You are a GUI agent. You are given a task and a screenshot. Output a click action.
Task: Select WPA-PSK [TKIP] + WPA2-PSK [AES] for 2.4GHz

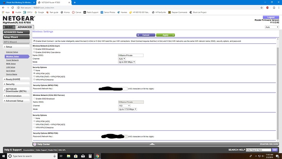(x=34, y=76)
